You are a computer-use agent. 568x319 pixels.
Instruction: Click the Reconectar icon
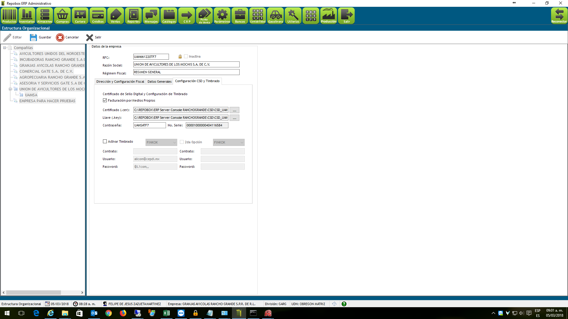coord(559,16)
